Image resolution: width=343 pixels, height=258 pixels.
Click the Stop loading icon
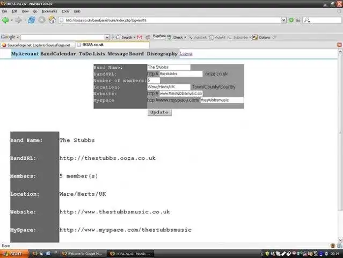coord(42,20)
